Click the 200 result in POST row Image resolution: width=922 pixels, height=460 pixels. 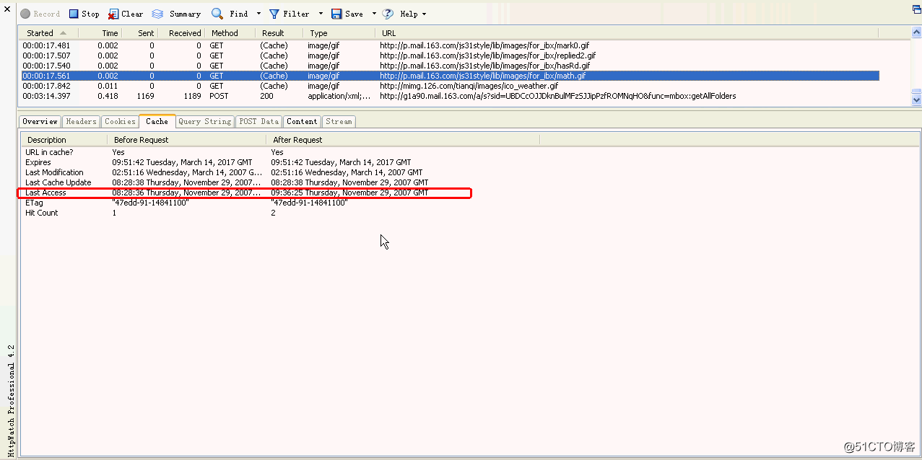pos(267,96)
